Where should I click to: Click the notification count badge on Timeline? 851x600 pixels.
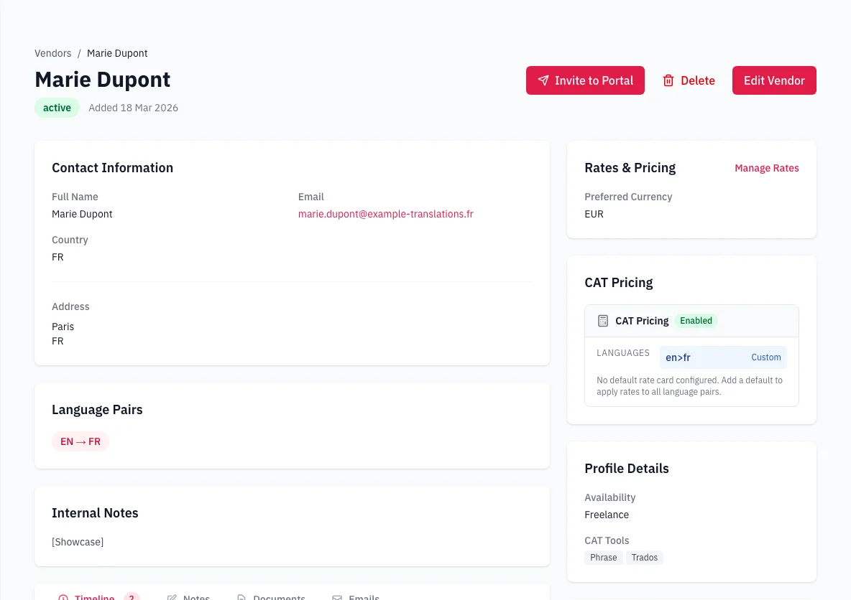click(132, 596)
